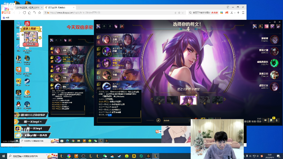Click last enemy ban icon top right
Viewport: 283px width, 159px height.
pyautogui.click(x=278, y=26)
